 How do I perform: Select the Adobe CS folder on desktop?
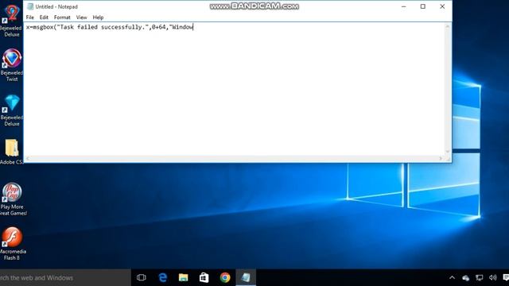12,152
